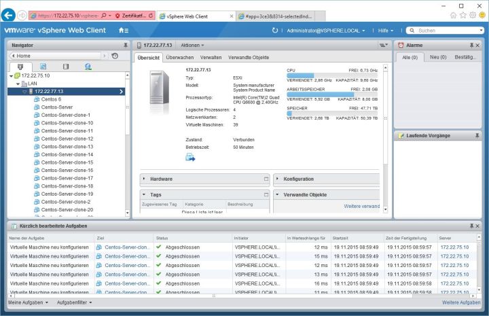Switch to VMs and Templates navigator icon
Screen dimensions: 489x316
click(x=43, y=67)
